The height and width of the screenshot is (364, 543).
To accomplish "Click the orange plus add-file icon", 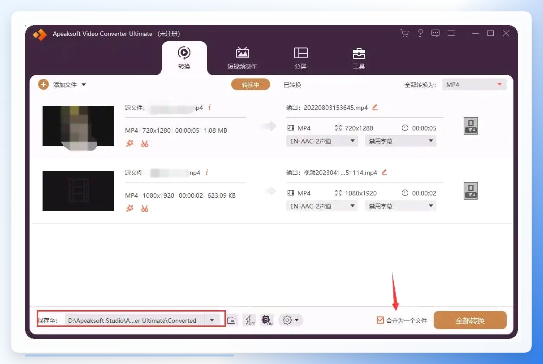I will 43,84.
